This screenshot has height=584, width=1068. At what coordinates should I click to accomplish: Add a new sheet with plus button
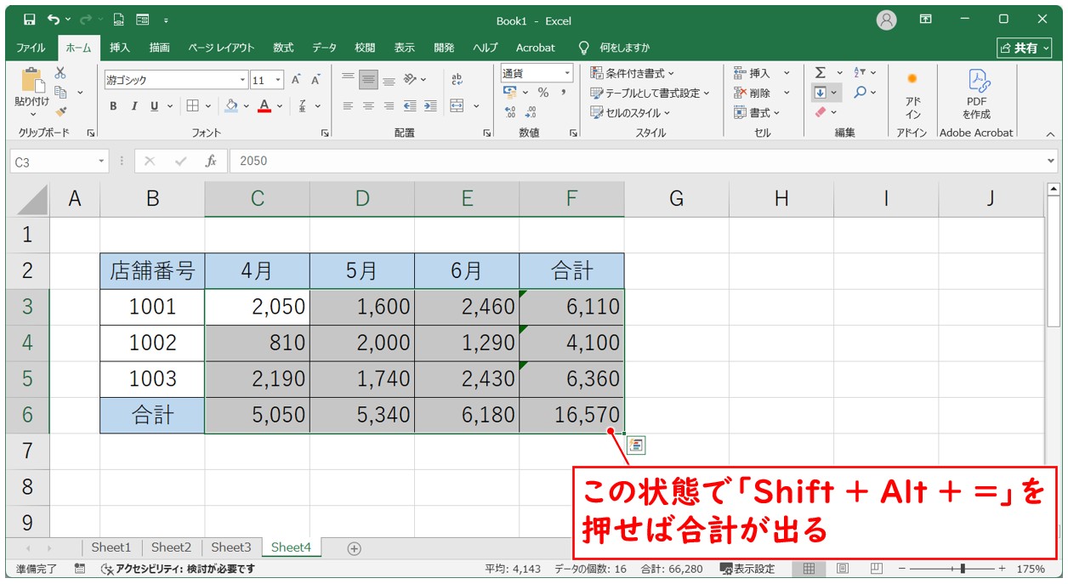(355, 548)
